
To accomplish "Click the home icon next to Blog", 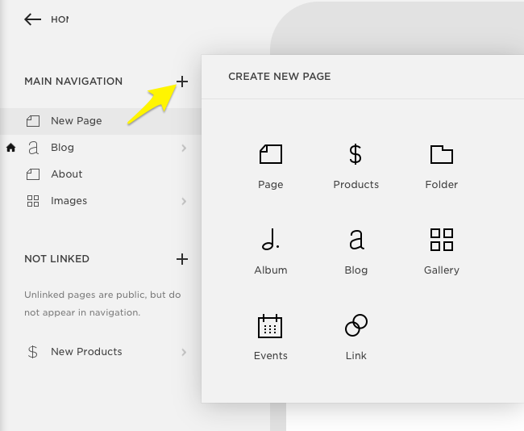I will point(10,148).
